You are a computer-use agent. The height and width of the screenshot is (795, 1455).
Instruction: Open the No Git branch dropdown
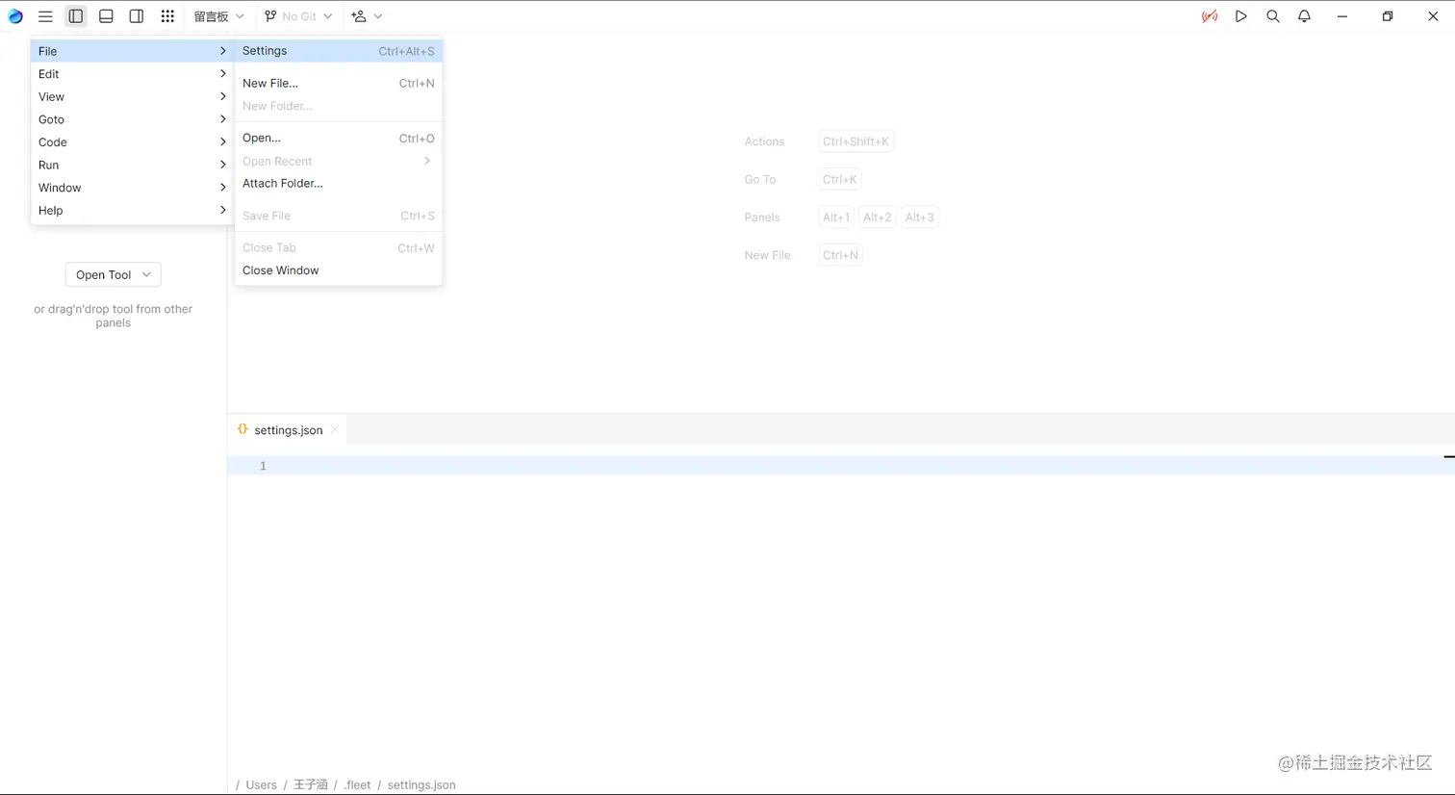click(298, 16)
